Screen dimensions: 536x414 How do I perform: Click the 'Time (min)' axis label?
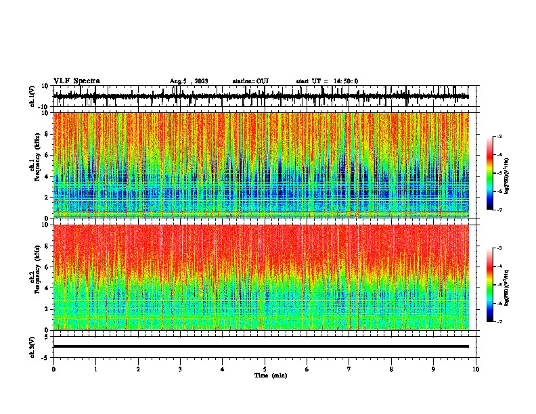pyautogui.click(x=271, y=375)
